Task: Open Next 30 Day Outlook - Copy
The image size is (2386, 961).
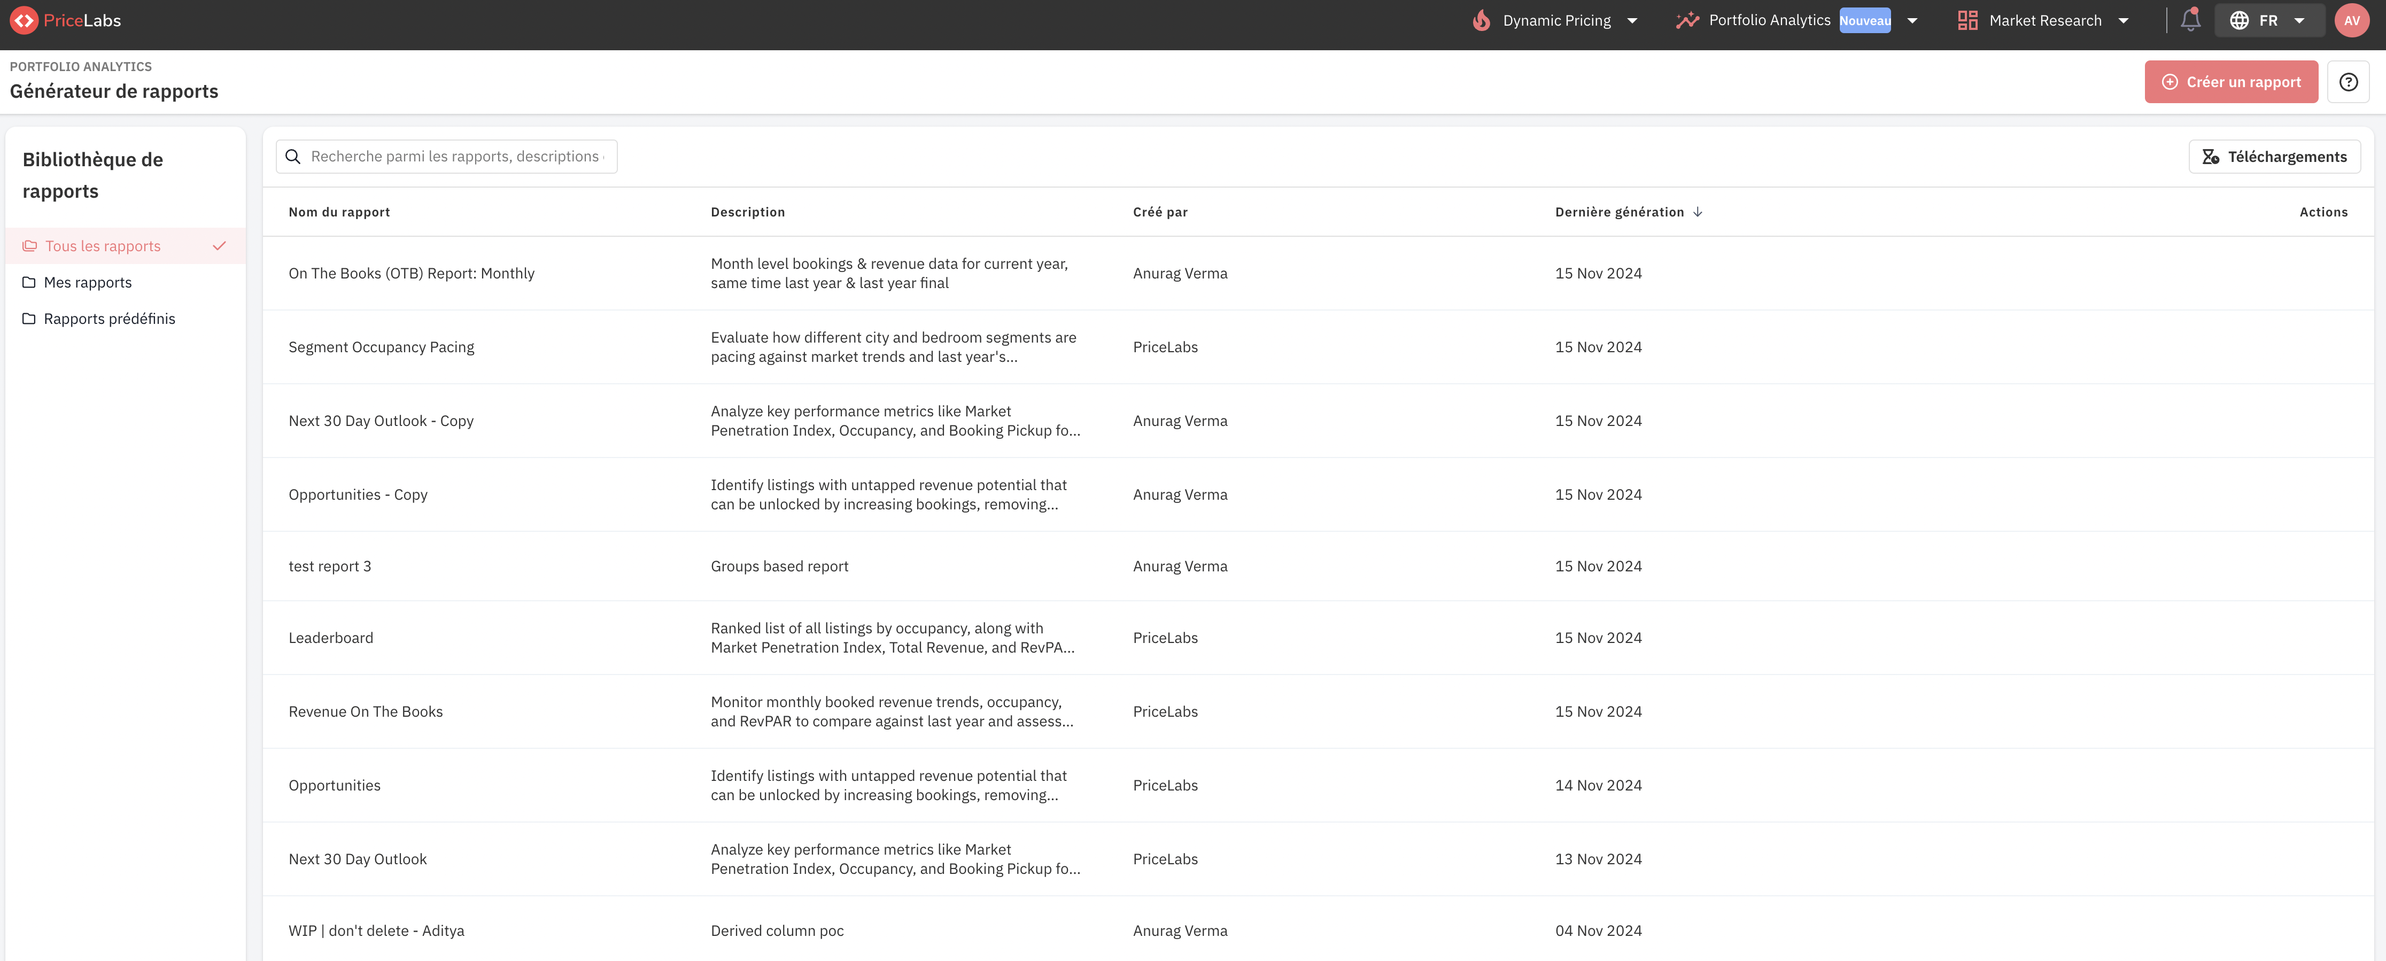Action: 381,420
